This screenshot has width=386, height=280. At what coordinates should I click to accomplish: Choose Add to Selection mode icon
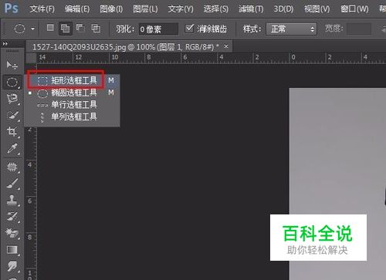[x=66, y=29]
